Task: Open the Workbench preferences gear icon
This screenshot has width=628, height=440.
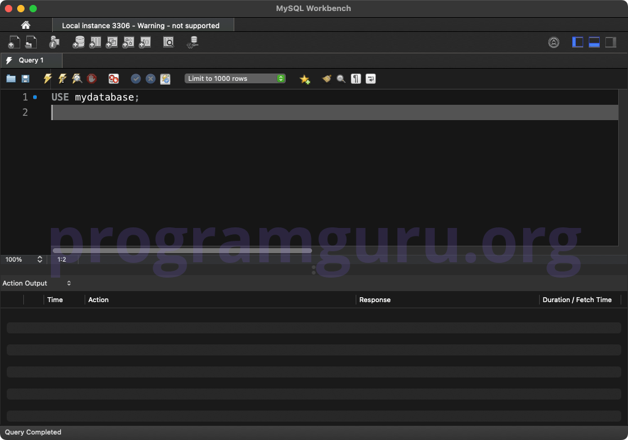Action: pos(554,42)
